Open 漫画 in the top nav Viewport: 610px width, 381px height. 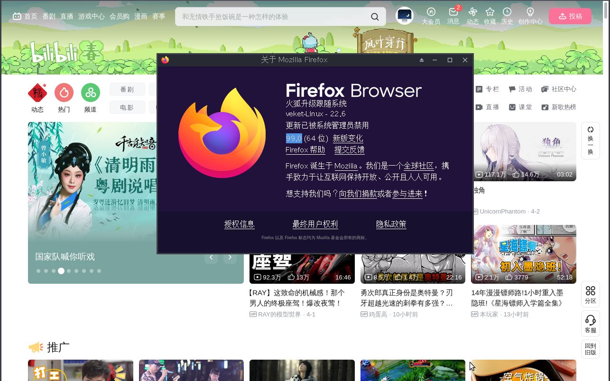[141, 16]
